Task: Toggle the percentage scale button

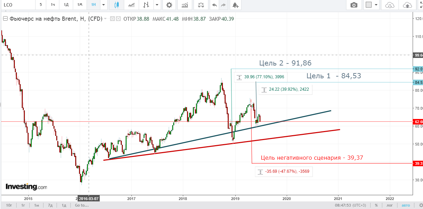Action: [x=376, y=205]
